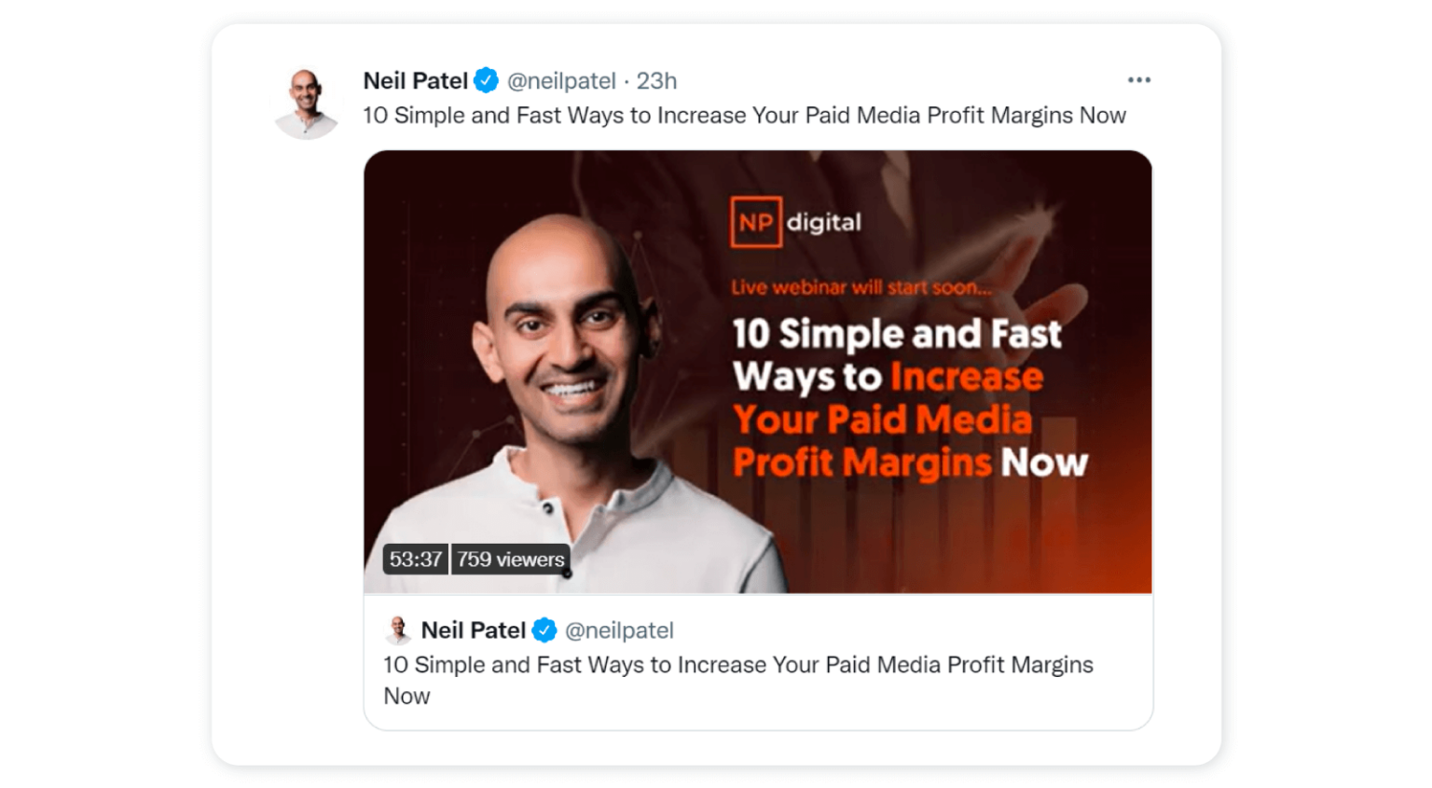Screen dimensions: 1432x788
Task: Click the 53:37 video duration indicator
Action: (x=416, y=560)
